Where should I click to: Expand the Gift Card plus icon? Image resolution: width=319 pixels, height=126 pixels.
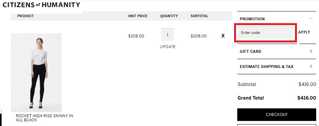pyautogui.click(x=311, y=51)
